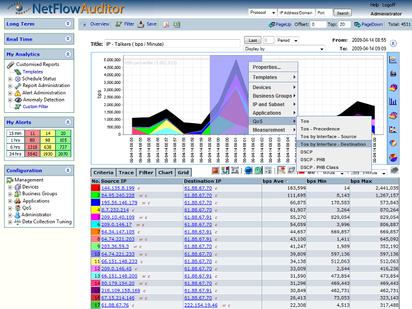412x309 pixels.
Task: Switch to the Criteria tab
Action: coord(104,173)
